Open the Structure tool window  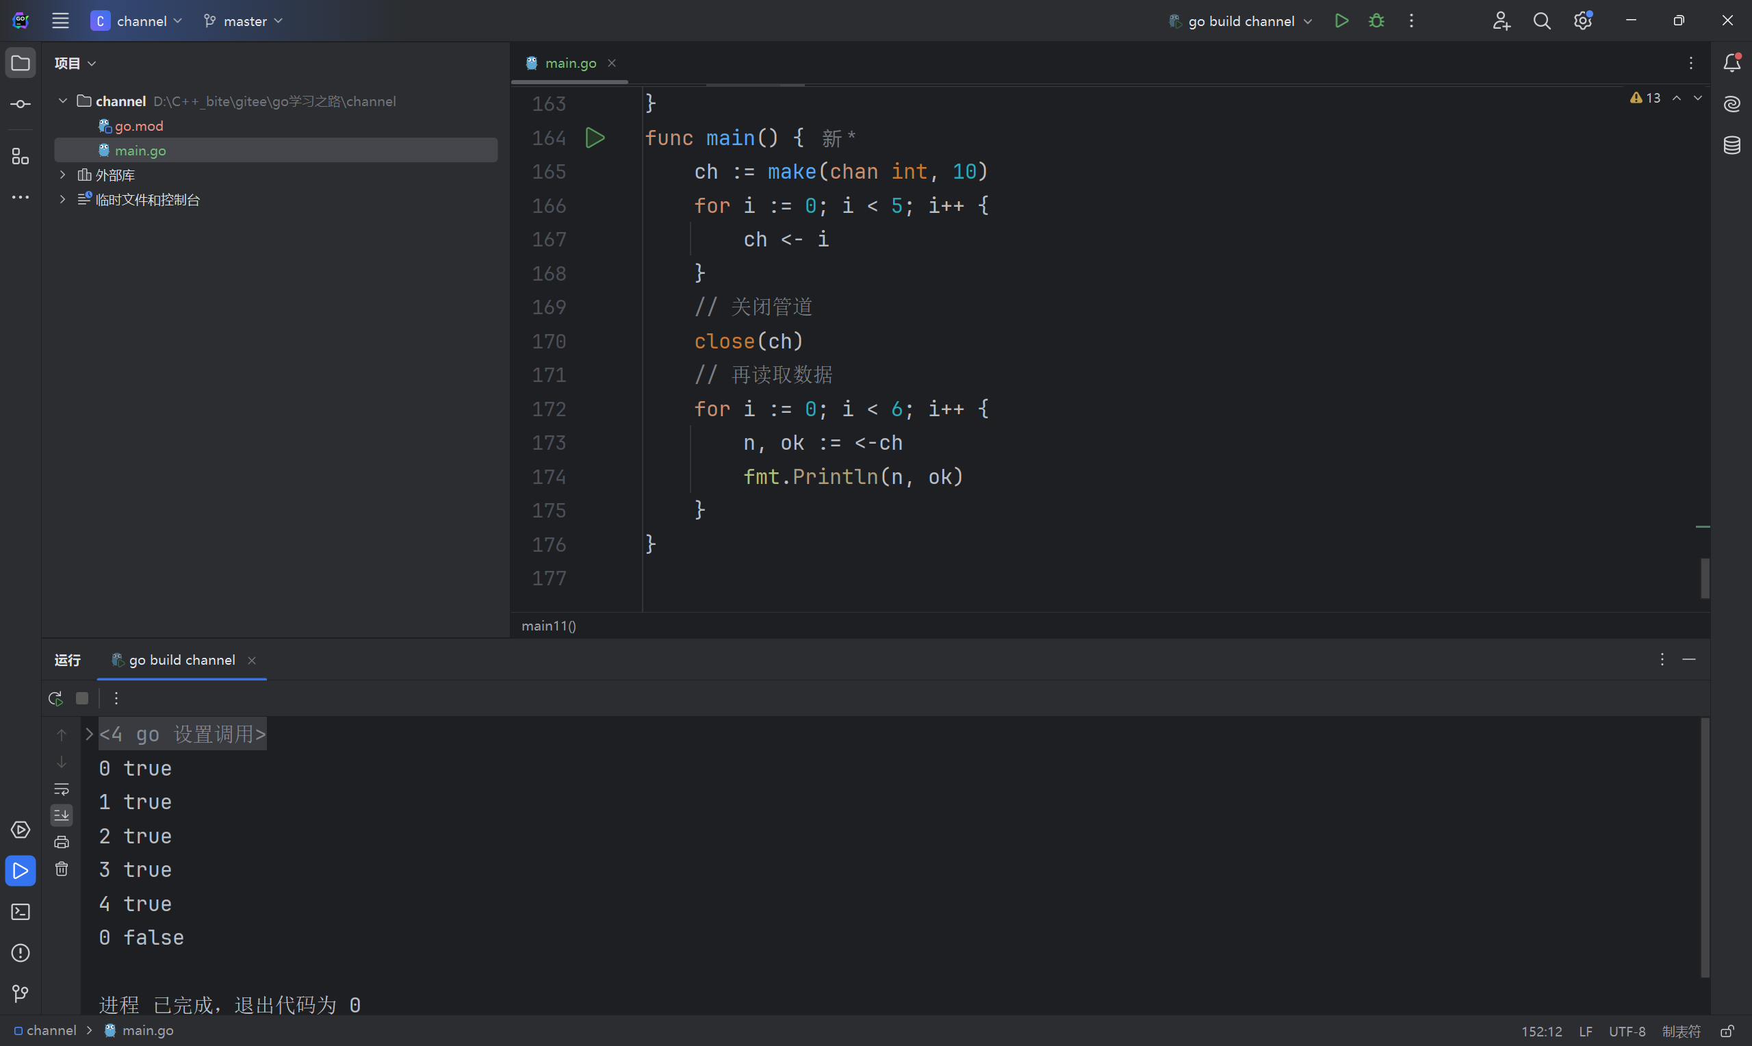click(x=21, y=157)
